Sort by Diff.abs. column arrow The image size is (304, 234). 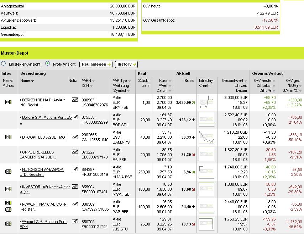click(x=274, y=86)
